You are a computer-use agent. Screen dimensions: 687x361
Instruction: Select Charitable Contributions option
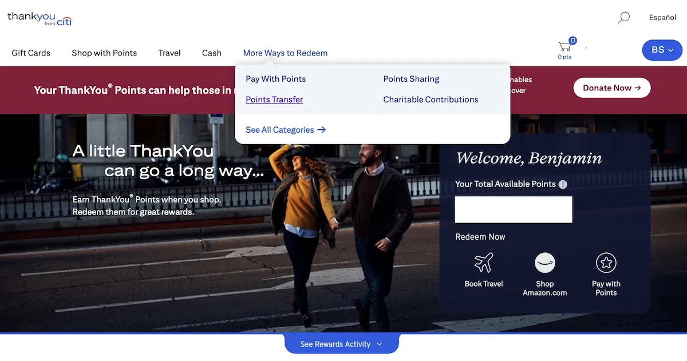[431, 100]
